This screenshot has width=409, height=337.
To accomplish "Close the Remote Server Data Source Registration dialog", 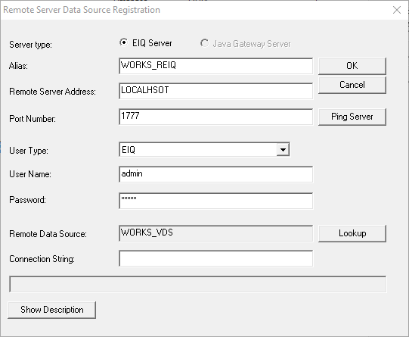I will (397, 10).
